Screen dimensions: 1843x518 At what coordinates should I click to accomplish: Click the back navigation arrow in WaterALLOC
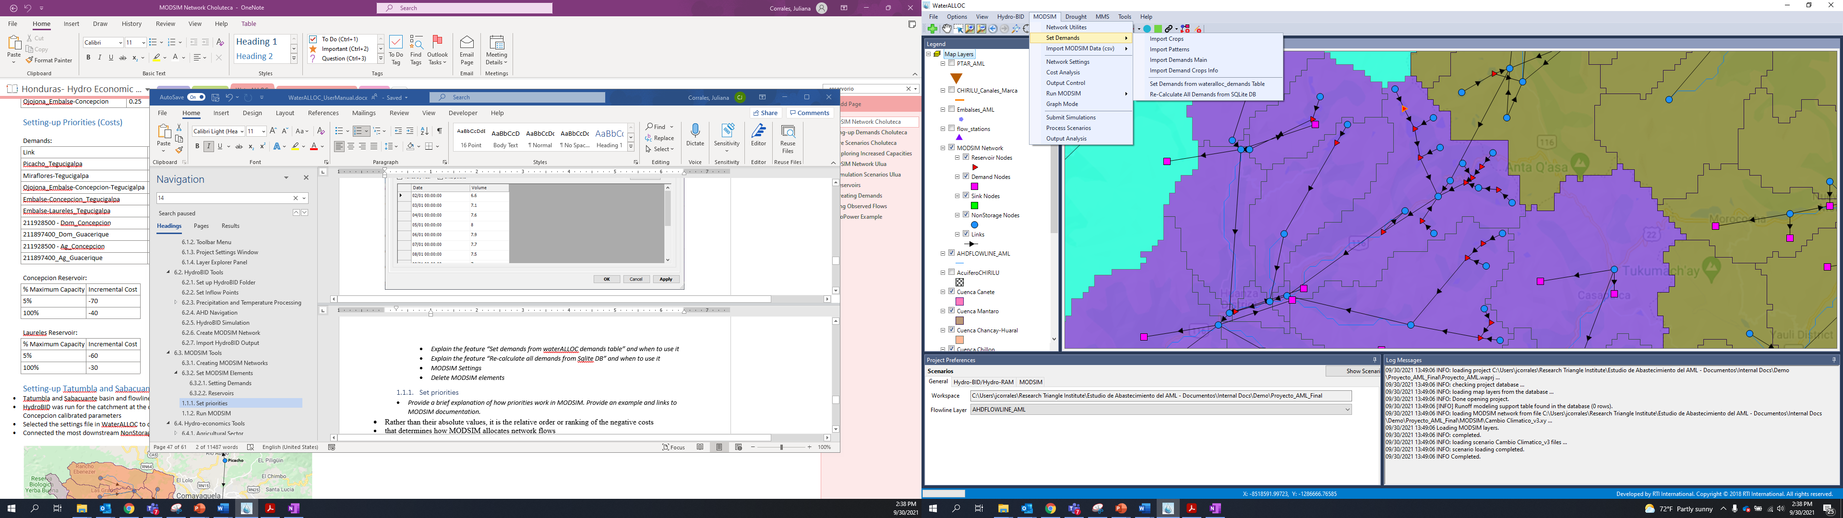[993, 29]
